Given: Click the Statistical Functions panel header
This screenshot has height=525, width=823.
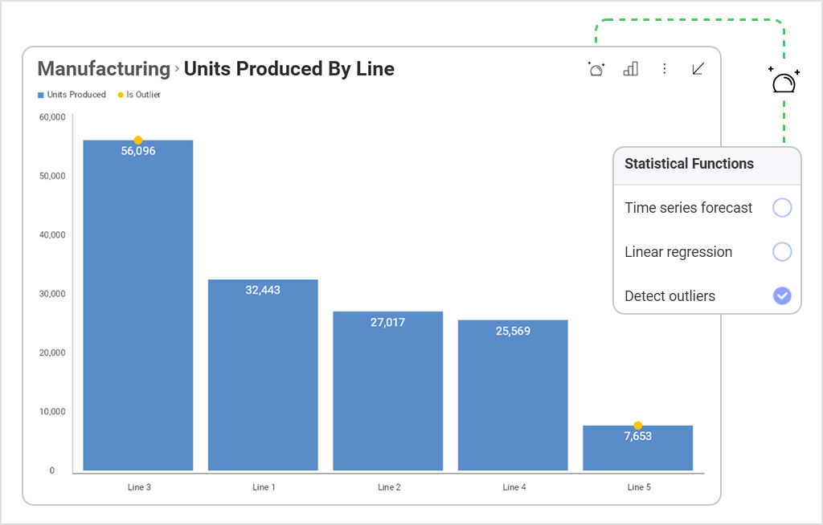Looking at the screenshot, I should pyautogui.click(x=688, y=164).
